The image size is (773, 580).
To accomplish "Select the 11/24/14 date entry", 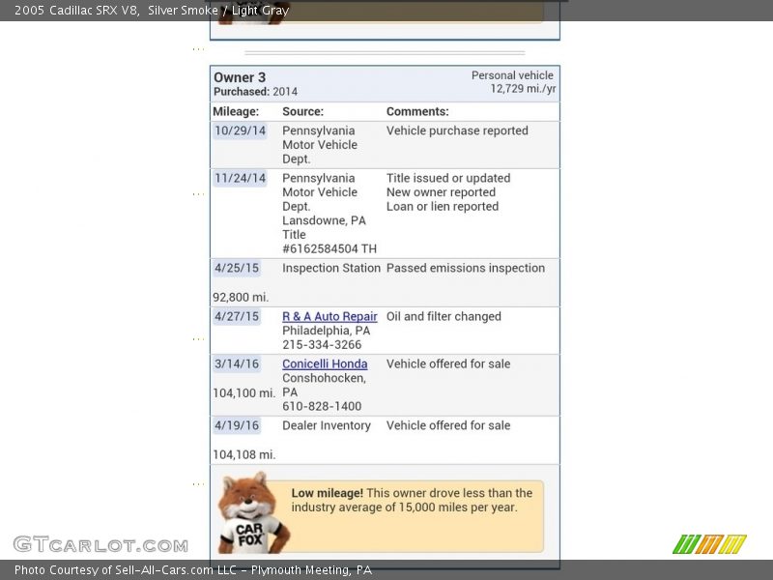I will 240,178.
